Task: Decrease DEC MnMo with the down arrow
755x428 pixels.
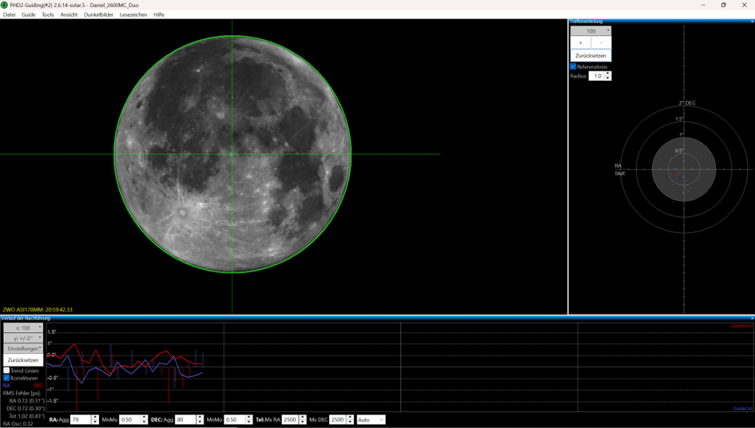Action: click(x=249, y=422)
